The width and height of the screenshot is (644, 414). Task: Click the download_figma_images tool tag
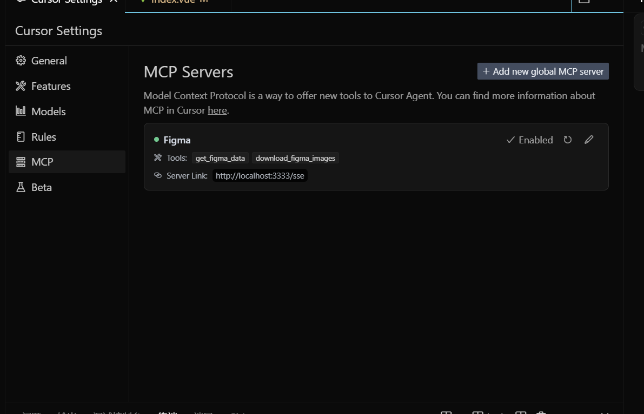295,158
